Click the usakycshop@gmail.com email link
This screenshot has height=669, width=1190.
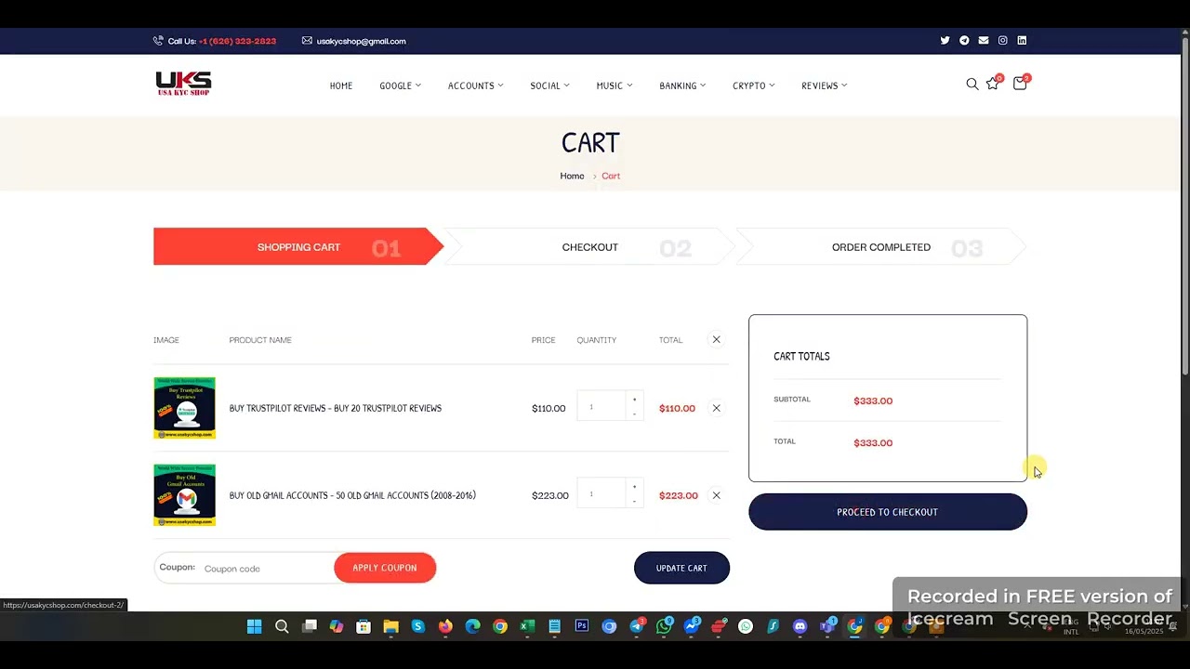(361, 41)
